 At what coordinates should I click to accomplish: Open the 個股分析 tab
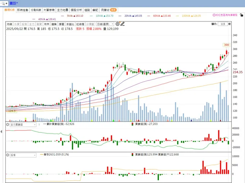76,10
